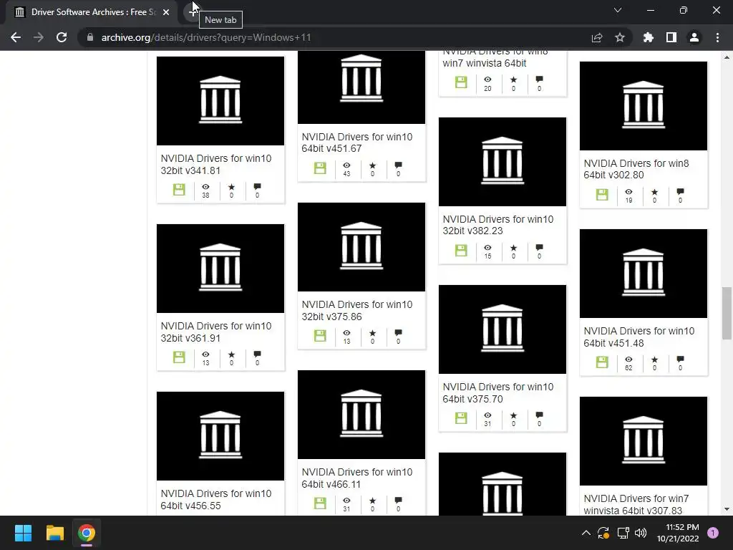Open NVIDIA Drivers for win10 32bit v382.23
Viewport: 733px width, 550px height.
[x=498, y=225]
